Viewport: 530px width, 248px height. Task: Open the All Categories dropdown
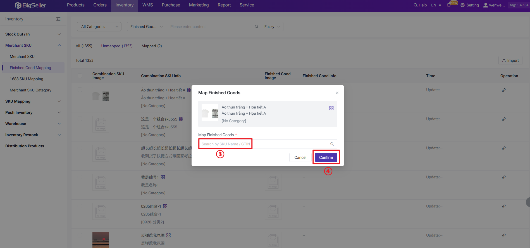(99, 27)
